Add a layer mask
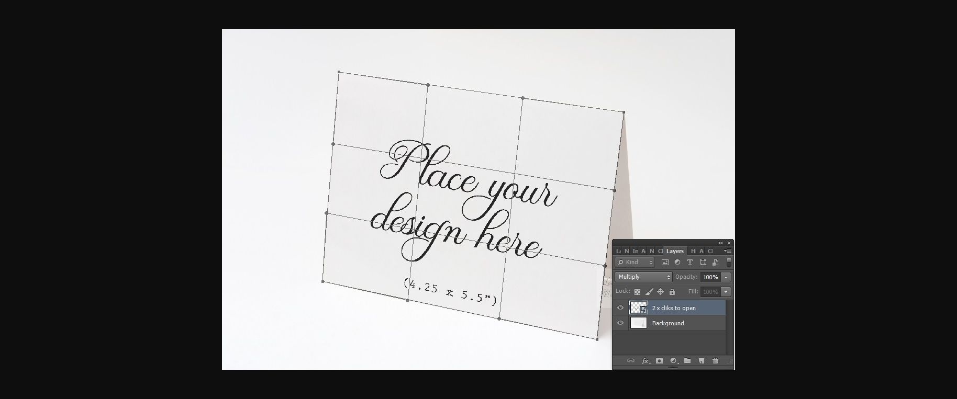 tap(660, 361)
